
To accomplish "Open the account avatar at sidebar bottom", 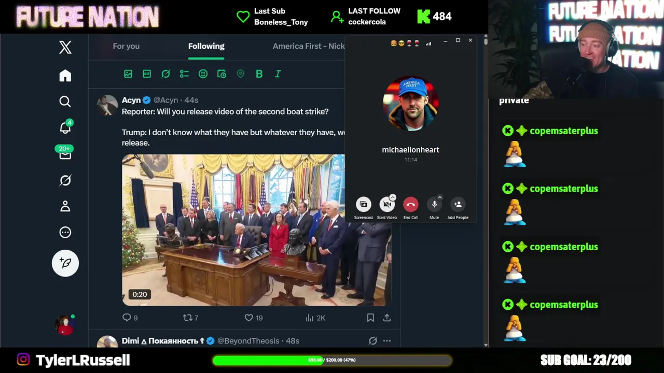I will 65,325.
